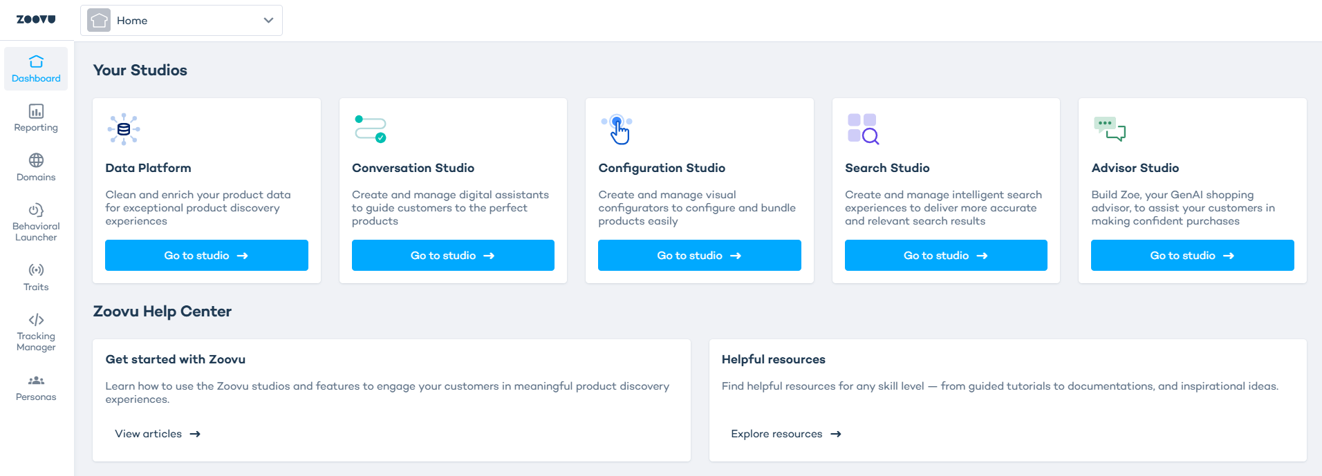Open Tracking Manager in the sidebar
Viewport: 1322px width, 476px height.
tap(36, 332)
